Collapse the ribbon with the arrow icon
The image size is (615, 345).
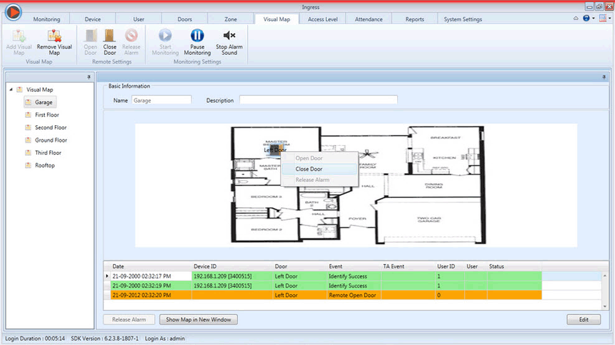(575, 19)
